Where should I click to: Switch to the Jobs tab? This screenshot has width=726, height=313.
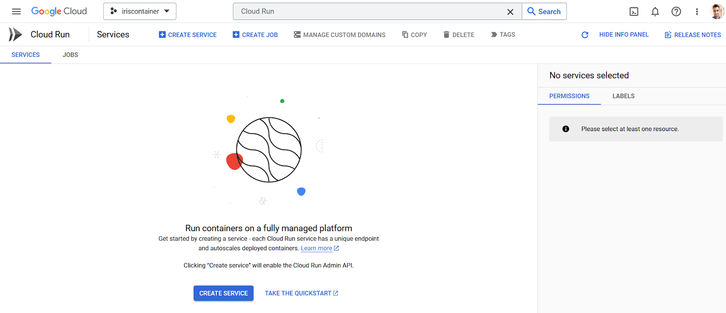coord(70,55)
